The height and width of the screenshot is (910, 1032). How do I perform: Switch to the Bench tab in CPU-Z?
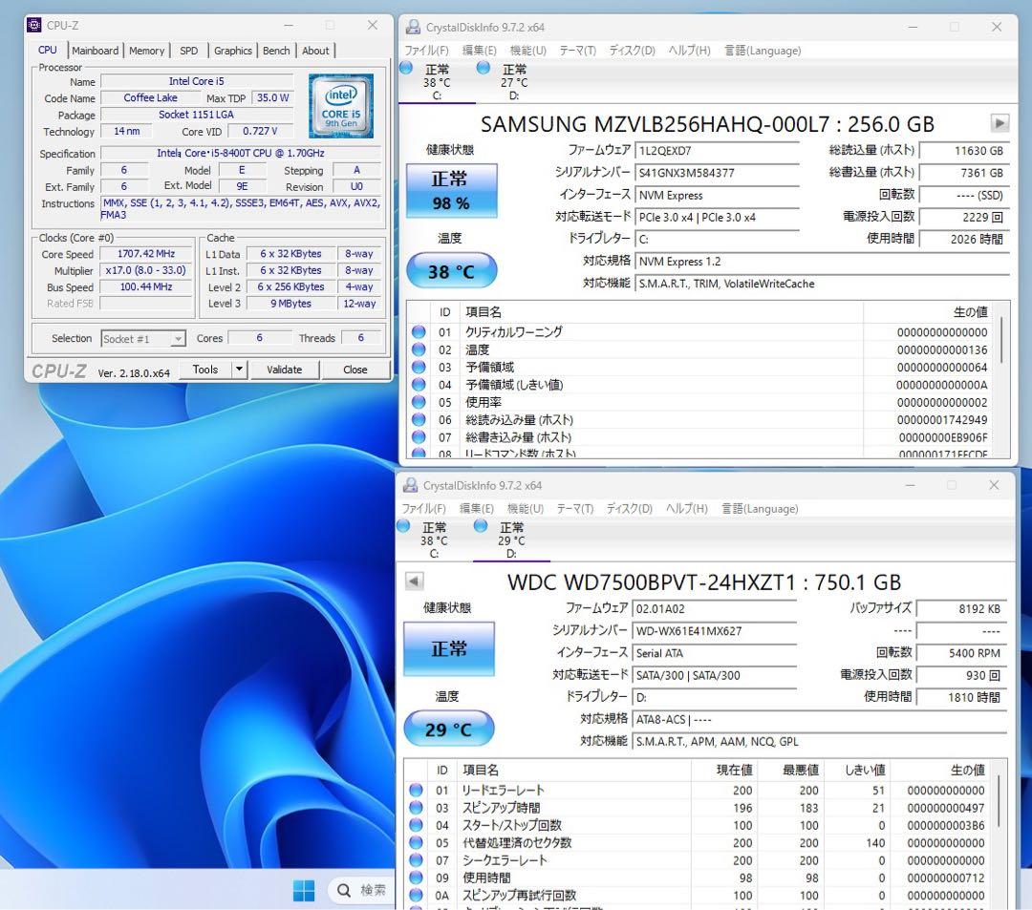(276, 51)
